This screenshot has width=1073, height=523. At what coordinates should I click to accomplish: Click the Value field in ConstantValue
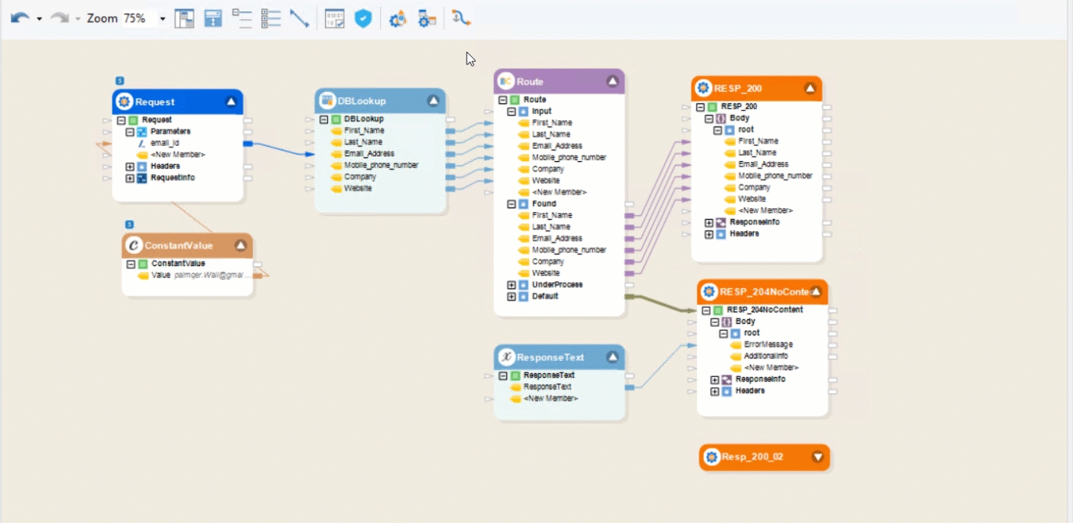[x=160, y=275]
